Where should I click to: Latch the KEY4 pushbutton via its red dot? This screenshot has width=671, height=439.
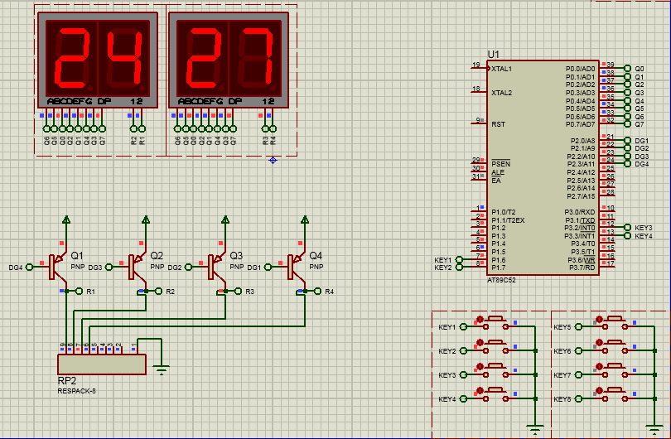480,391
